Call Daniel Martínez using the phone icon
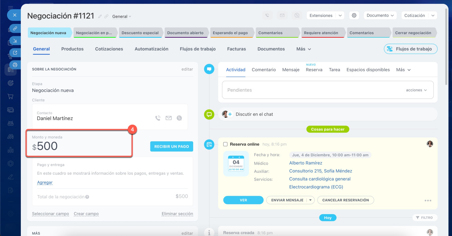The height and width of the screenshot is (236, 452). (x=158, y=118)
